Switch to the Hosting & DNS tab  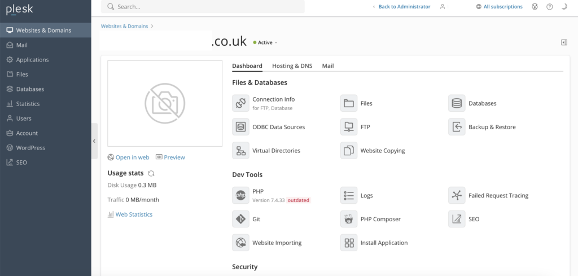[x=292, y=66]
